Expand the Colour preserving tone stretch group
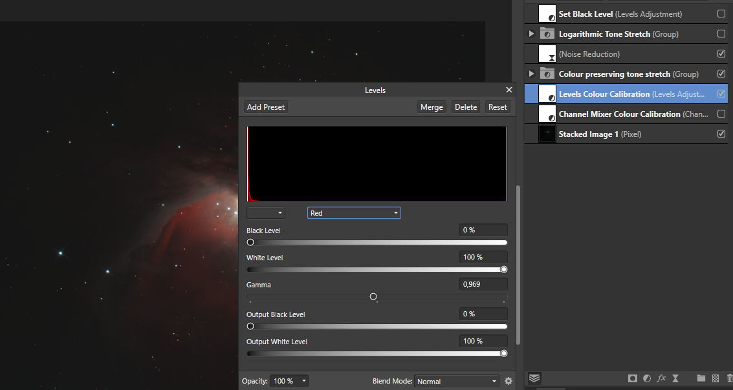Viewport: 733px width, 390px height. click(x=531, y=74)
